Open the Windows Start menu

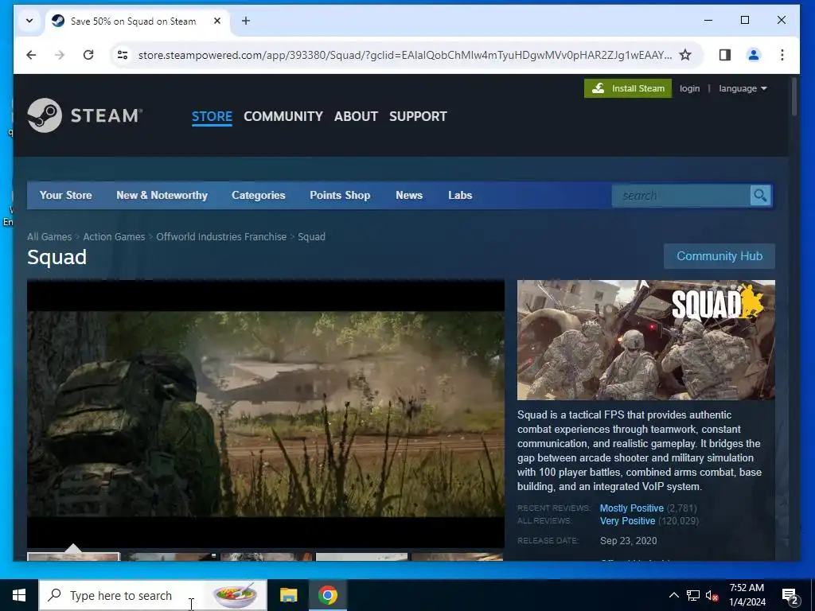19,595
